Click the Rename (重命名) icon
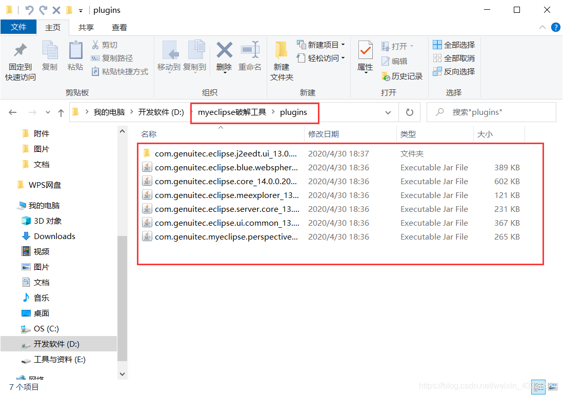 point(250,50)
